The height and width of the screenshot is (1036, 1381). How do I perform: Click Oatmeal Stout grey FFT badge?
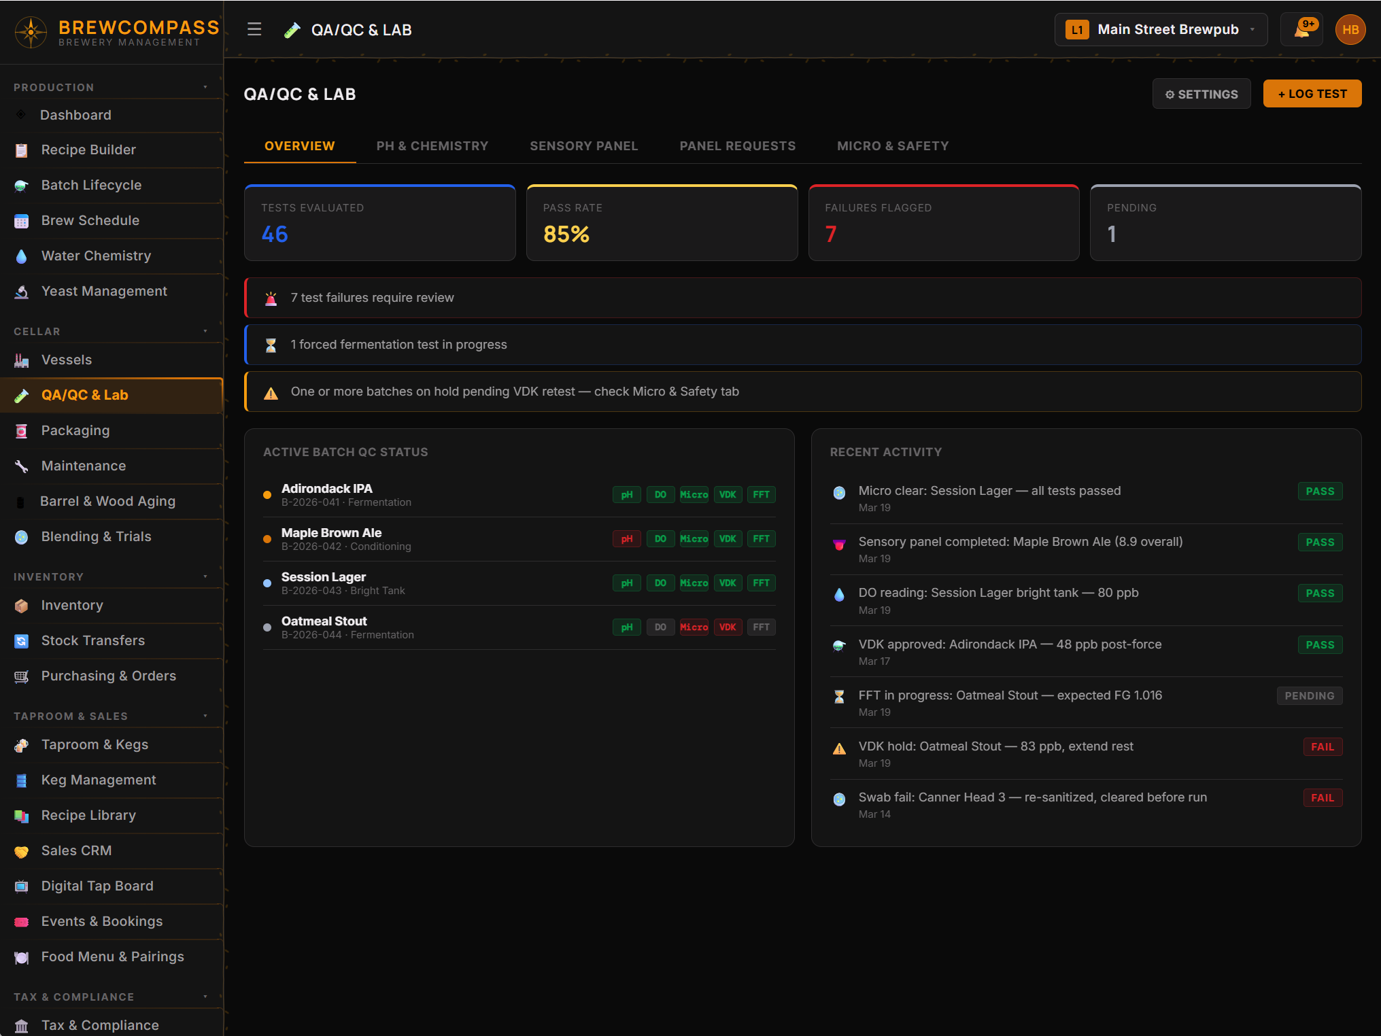point(761,627)
